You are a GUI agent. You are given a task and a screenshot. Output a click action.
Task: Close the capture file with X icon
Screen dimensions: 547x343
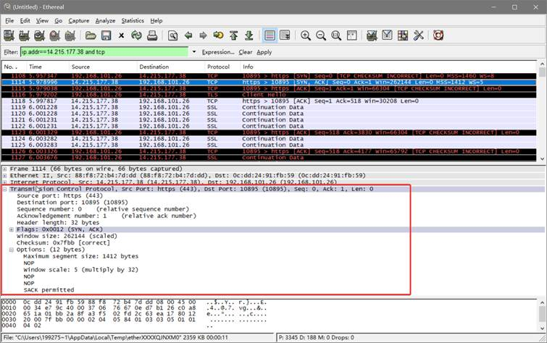pos(122,35)
